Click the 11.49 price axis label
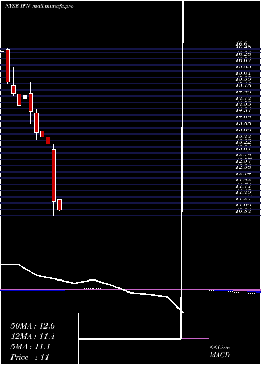Viewport: 261px width, 365px height. 243,192
